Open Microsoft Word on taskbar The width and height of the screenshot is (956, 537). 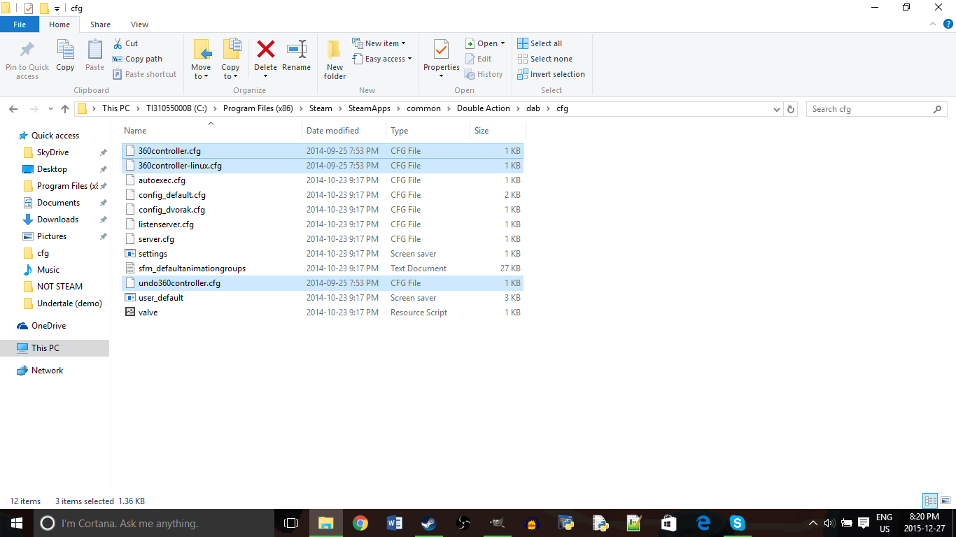point(395,523)
